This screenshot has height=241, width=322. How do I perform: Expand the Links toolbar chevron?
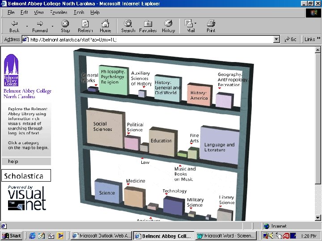tap(318, 38)
